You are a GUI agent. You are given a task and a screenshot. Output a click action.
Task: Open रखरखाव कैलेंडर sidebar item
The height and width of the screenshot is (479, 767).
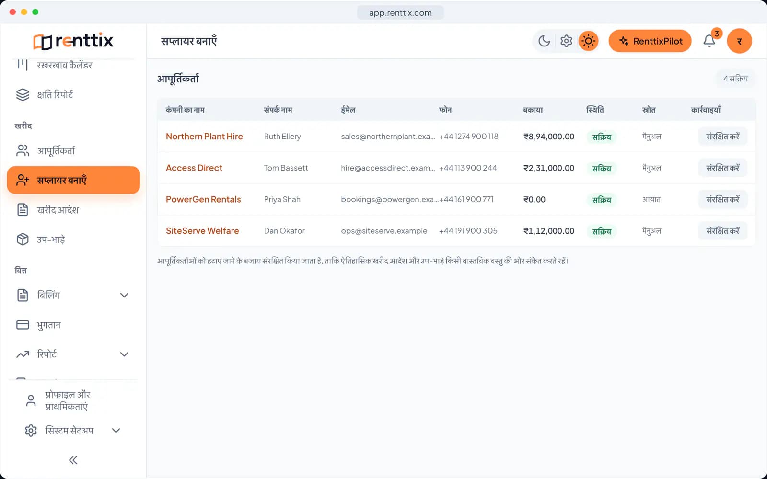coord(73,65)
